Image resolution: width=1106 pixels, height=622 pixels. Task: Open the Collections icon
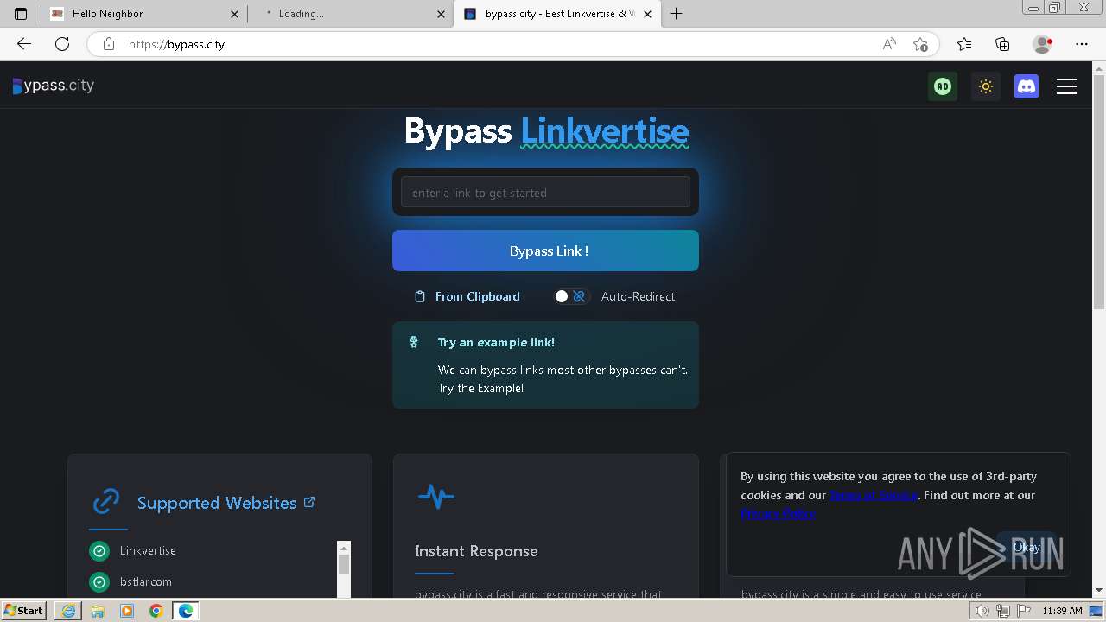1002,44
